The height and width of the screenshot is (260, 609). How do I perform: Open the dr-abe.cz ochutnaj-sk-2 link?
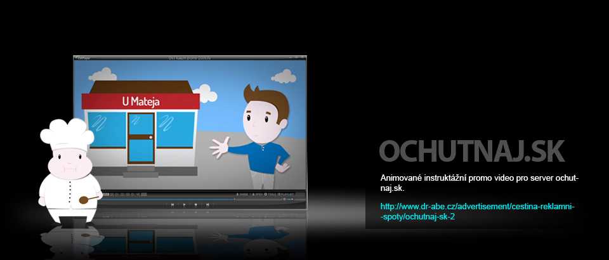[x=477, y=212]
